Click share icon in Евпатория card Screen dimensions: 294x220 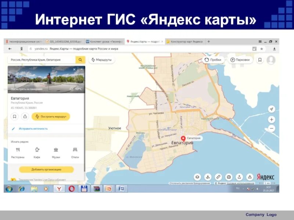tap(25, 117)
